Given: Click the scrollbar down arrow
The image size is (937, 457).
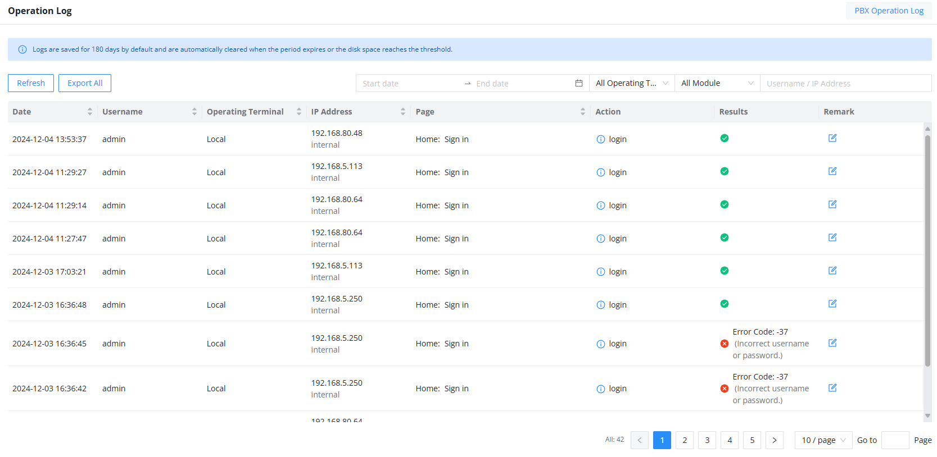Looking at the screenshot, I should (927, 416).
